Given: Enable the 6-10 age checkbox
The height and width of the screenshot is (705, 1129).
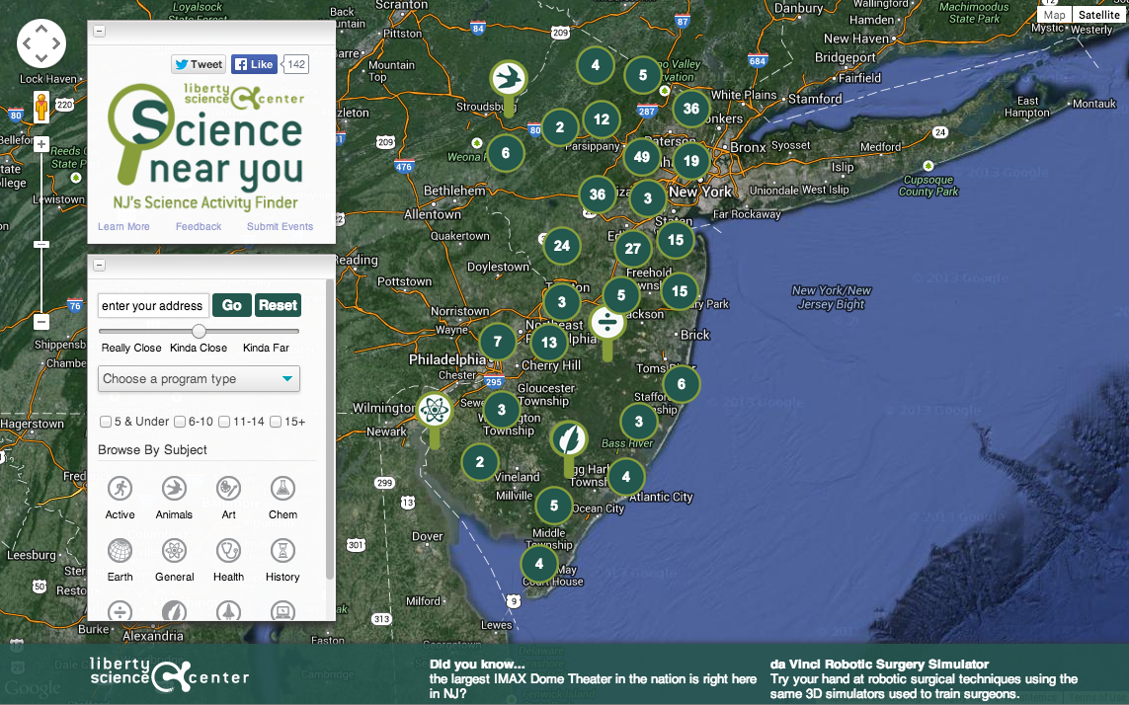Looking at the screenshot, I should click(x=180, y=422).
